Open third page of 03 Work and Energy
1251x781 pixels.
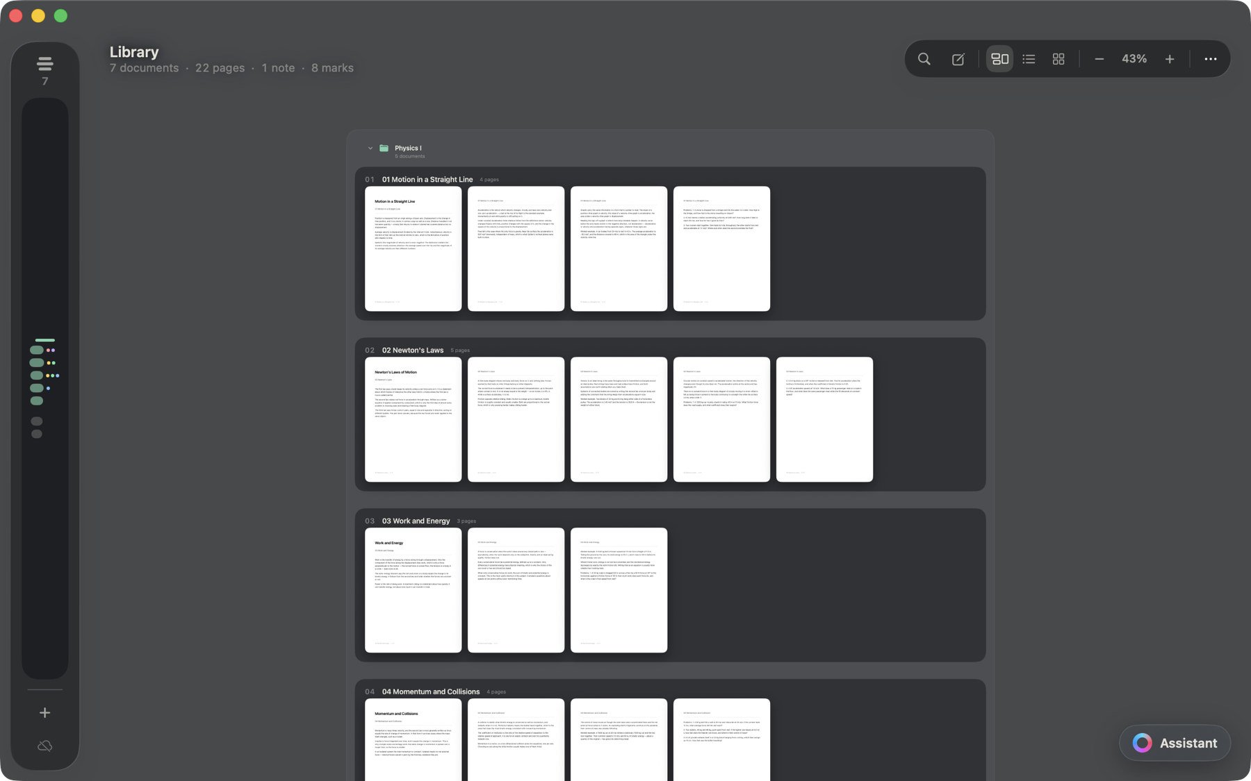click(619, 590)
